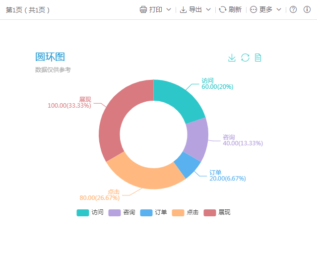This screenshot has height=257, width=317.
Task: Save the chart with the download icon
Action: (232, 58)
